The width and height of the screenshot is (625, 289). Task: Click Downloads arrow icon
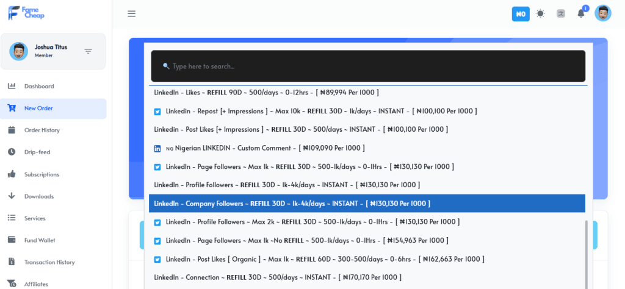12,196
